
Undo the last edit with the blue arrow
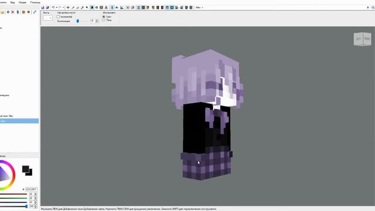click(x=53, y=8)
